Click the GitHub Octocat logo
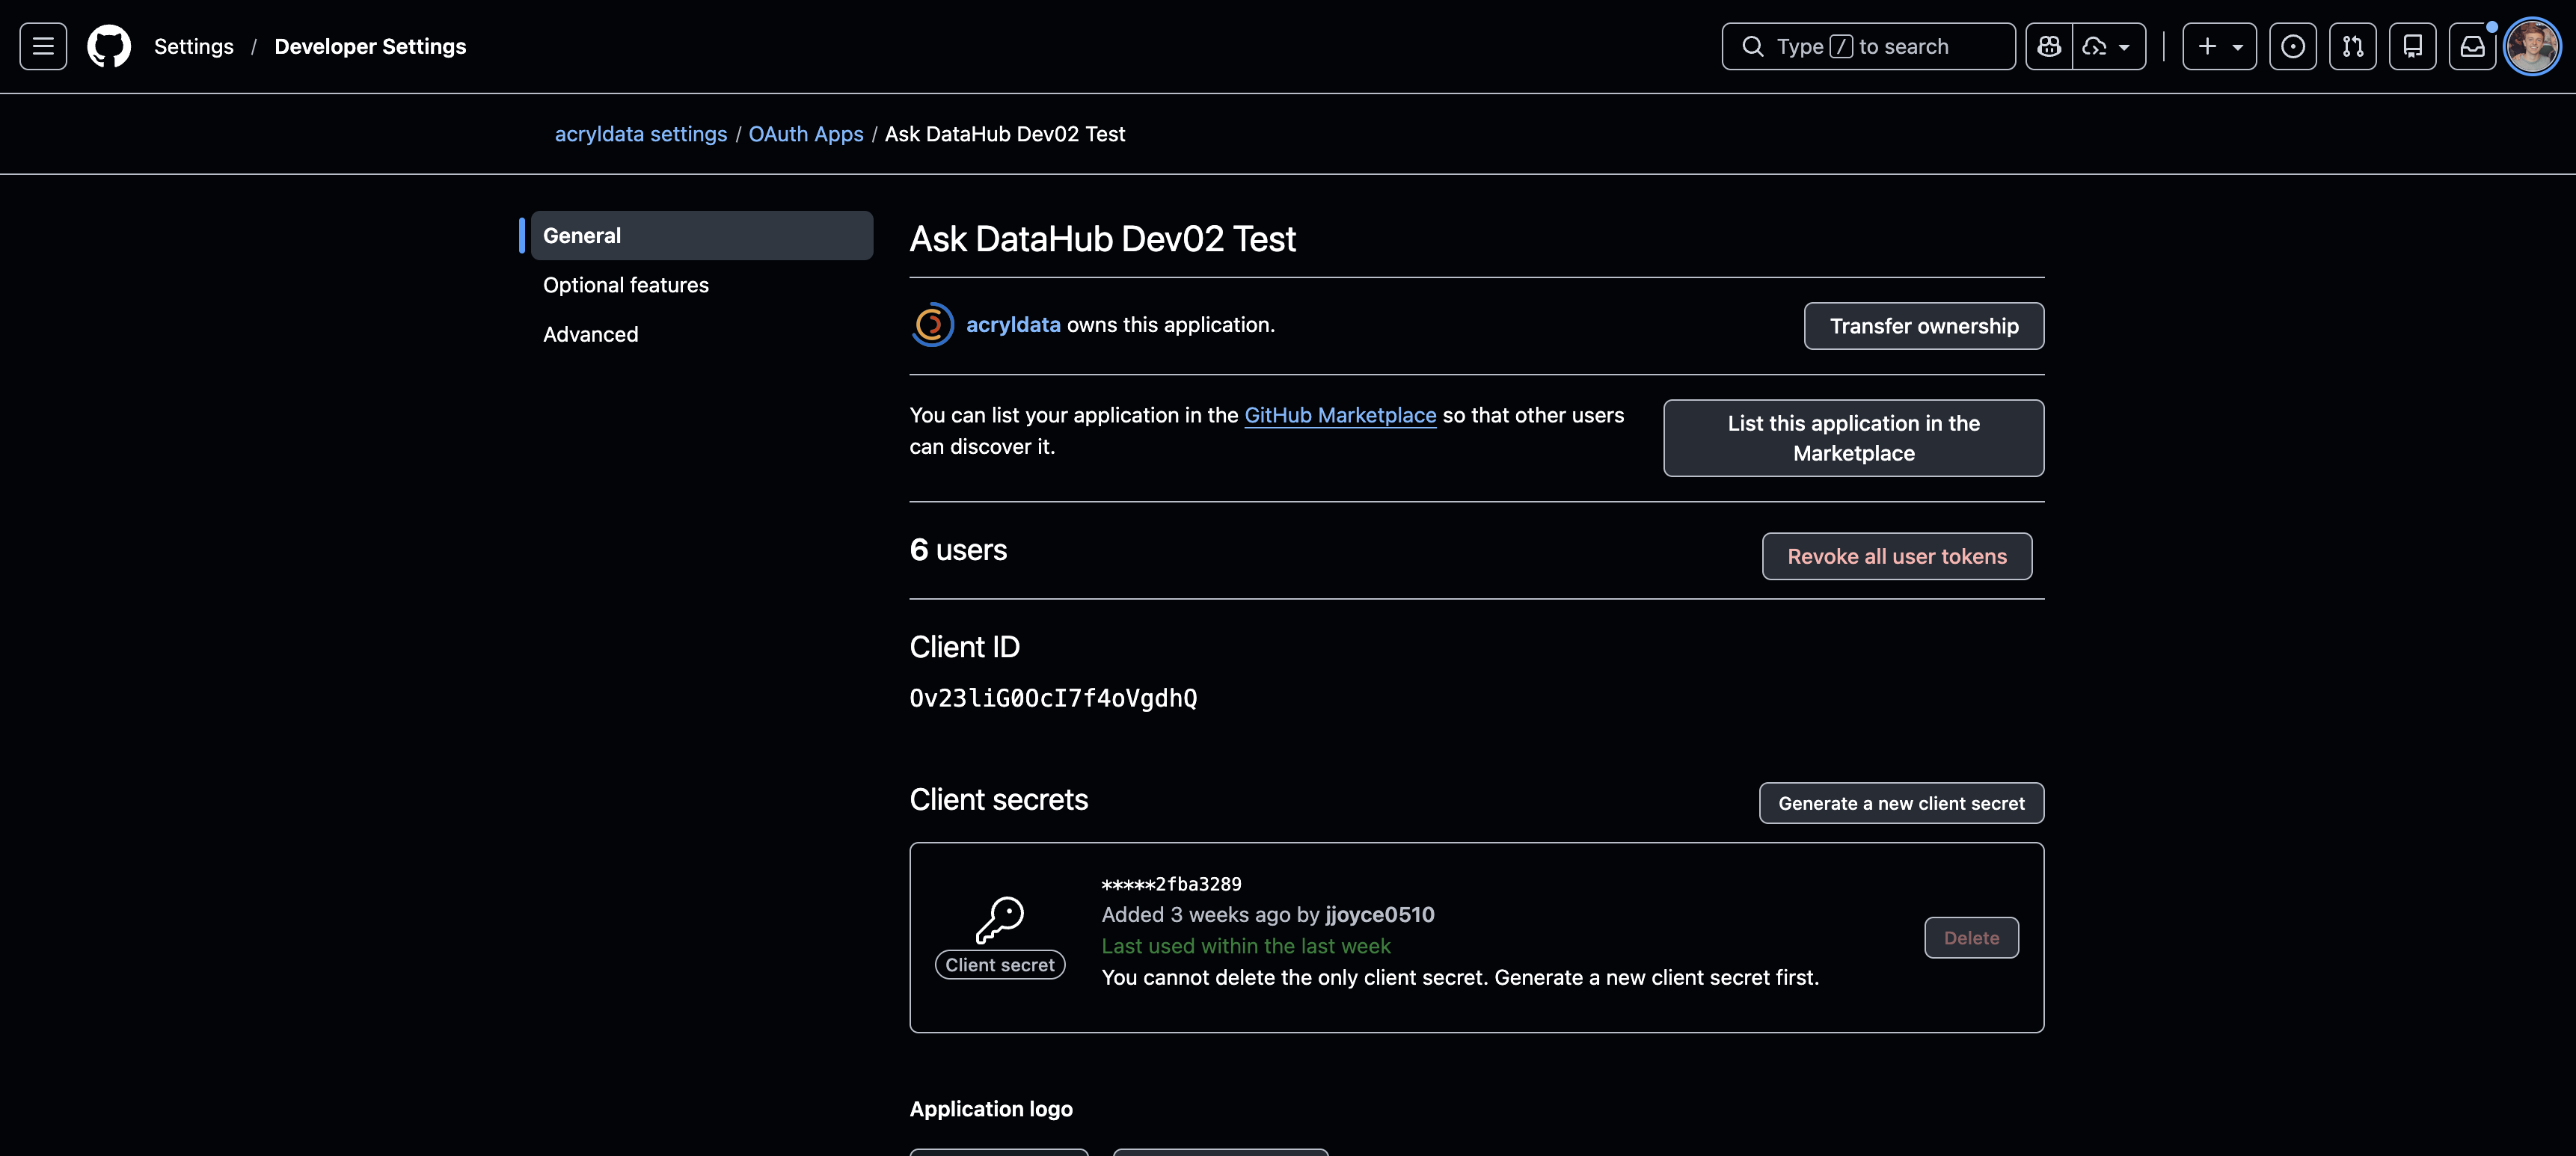 pos(109,47)
